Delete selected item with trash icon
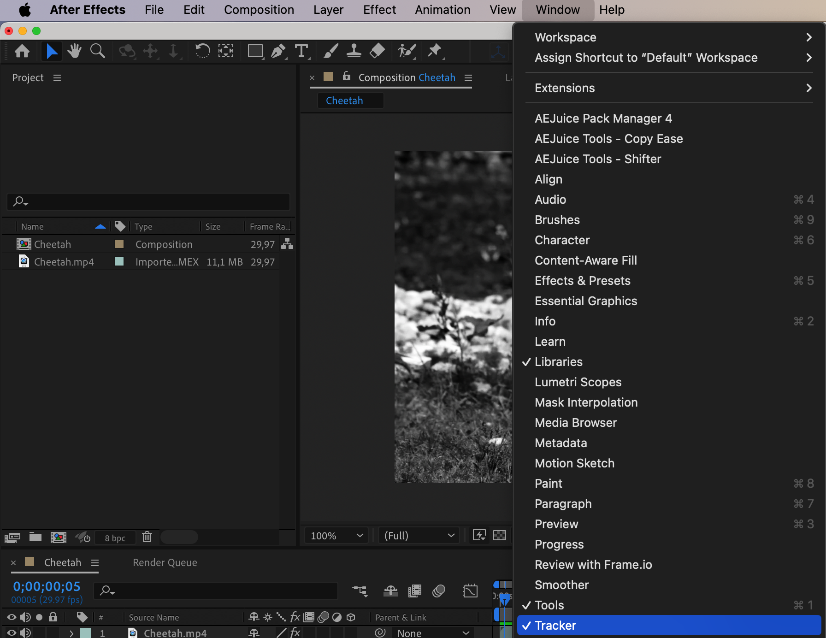Viewport: 826px width, 638px height. [x=147, y=537]
